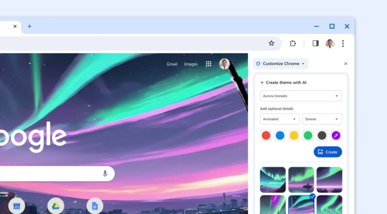387x214 pixels.
Task: Open the Google account avatar on page
Action: (x=224, y=64)
